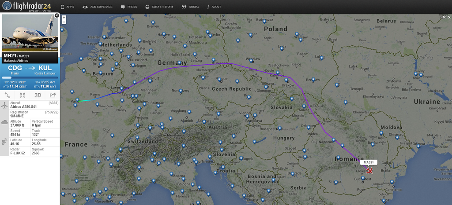Open the Apps menu
This screenshot has height=205, width=452.
pos(68,7)
